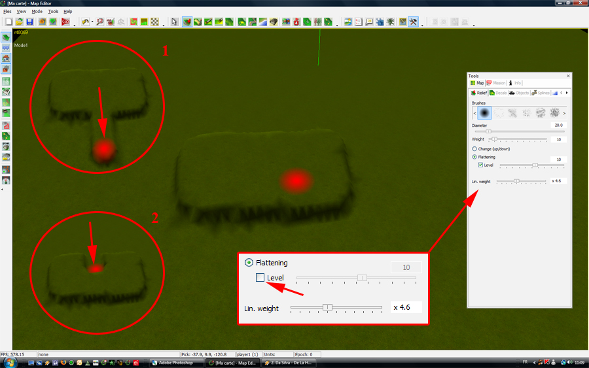
Task: Click the checklist page toolbar icon
Action: coord(359,22)
